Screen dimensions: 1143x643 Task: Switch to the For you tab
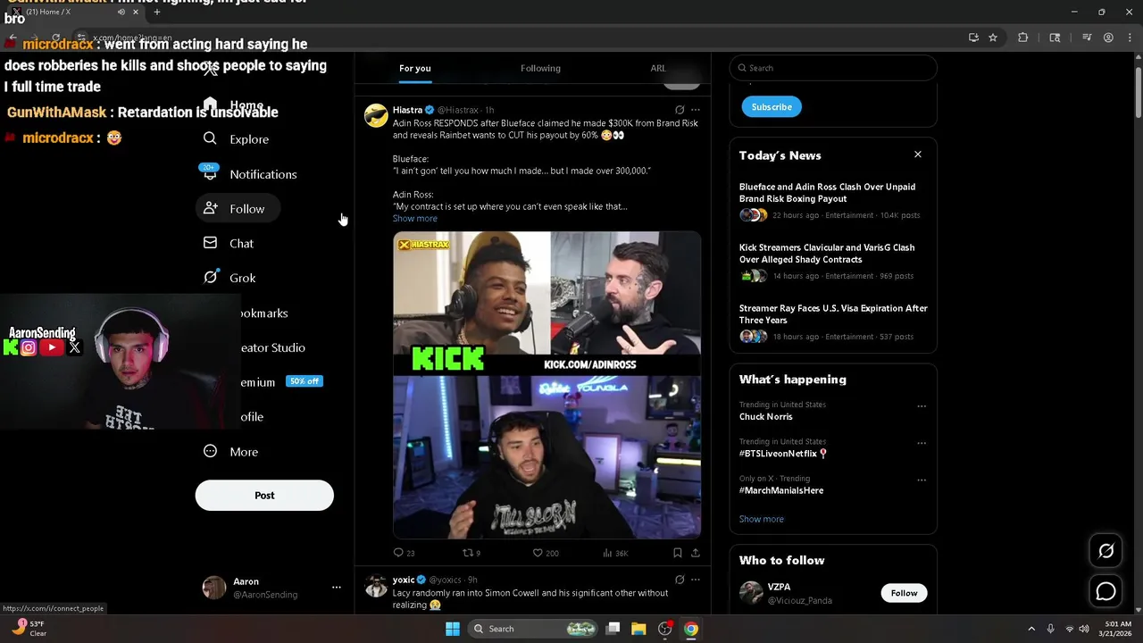(414, 69)
